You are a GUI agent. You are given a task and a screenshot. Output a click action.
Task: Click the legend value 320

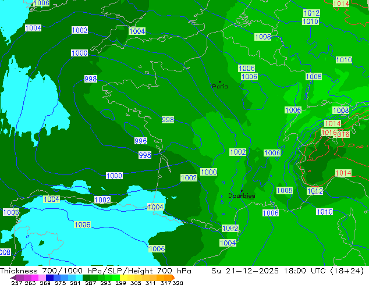[x=178, y=283]
